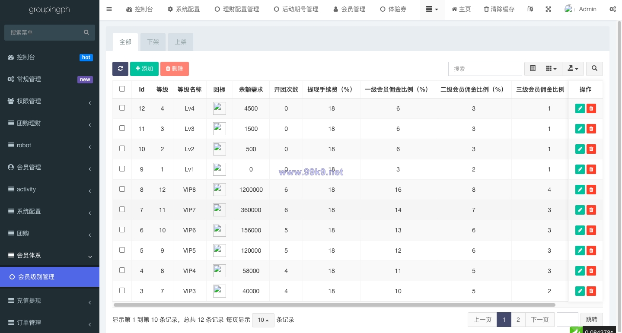
Task: Open the top bar list menu dropdown
Action: coord(432,9)
